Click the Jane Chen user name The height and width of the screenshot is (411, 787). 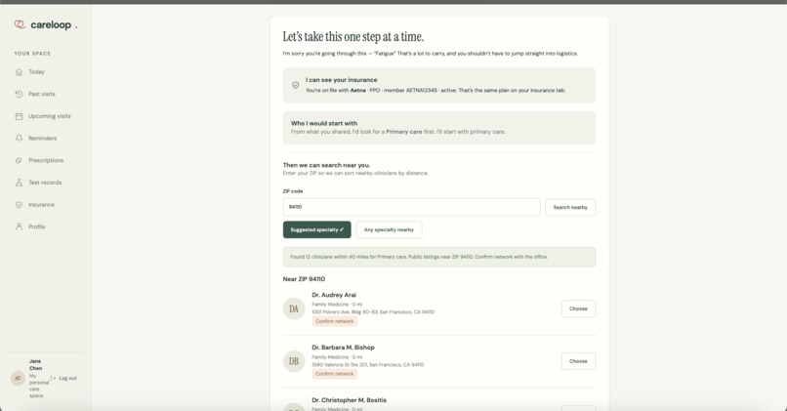tap(35, 365)
